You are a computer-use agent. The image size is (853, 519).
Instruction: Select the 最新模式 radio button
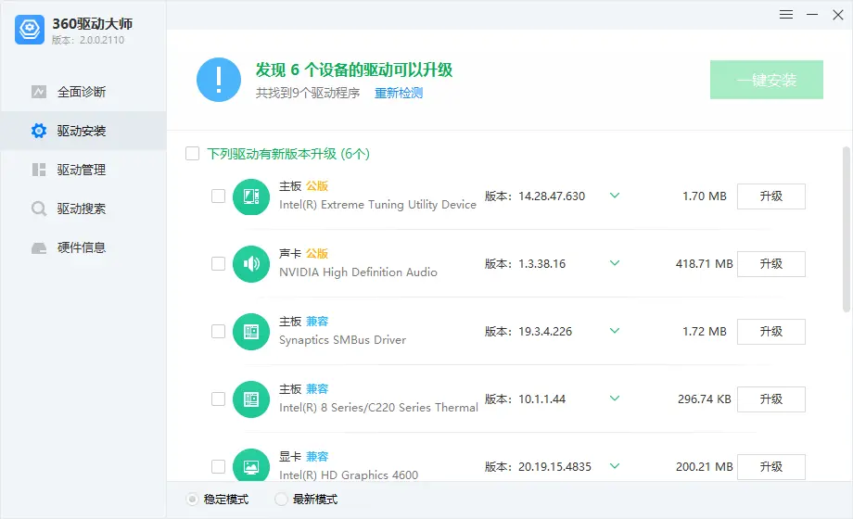coord(282,500)
